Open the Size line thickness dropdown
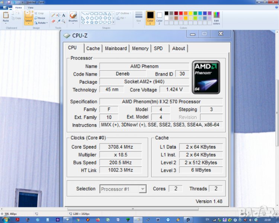 tap(139, 17)
